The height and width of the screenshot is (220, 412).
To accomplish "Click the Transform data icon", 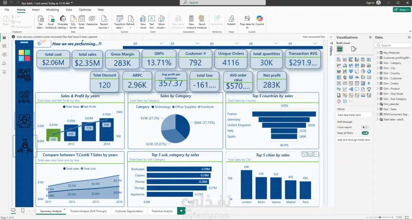I will (x=120, y=19).
